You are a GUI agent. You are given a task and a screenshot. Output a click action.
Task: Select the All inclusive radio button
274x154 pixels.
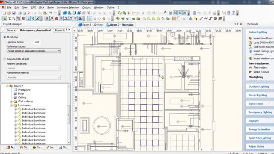(5, 37)
